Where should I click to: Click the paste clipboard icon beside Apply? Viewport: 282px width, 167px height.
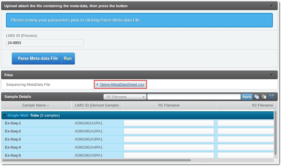264,97
